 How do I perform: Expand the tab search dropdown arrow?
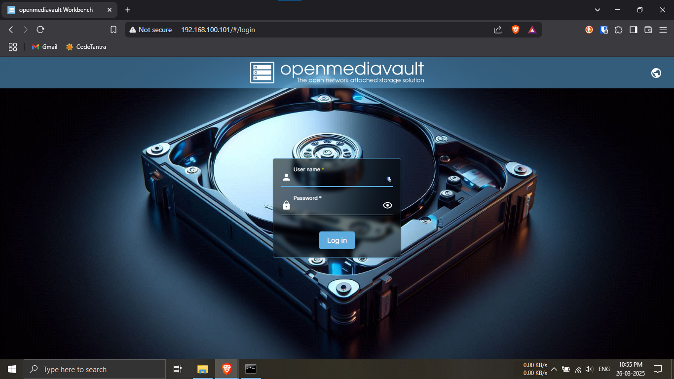pyautogui.click(x=598, y=10)
